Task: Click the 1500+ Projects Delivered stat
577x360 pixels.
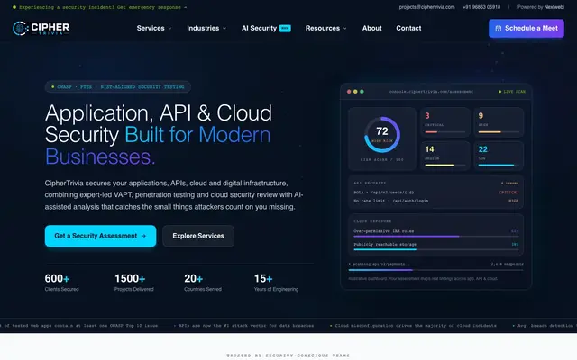Action: 134,283
